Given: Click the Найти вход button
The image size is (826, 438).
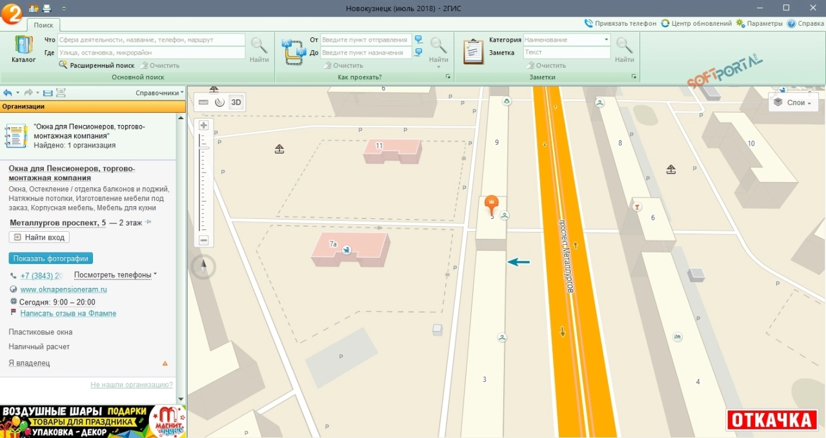Looking at the screenshot, I should [x=39, y=237].
